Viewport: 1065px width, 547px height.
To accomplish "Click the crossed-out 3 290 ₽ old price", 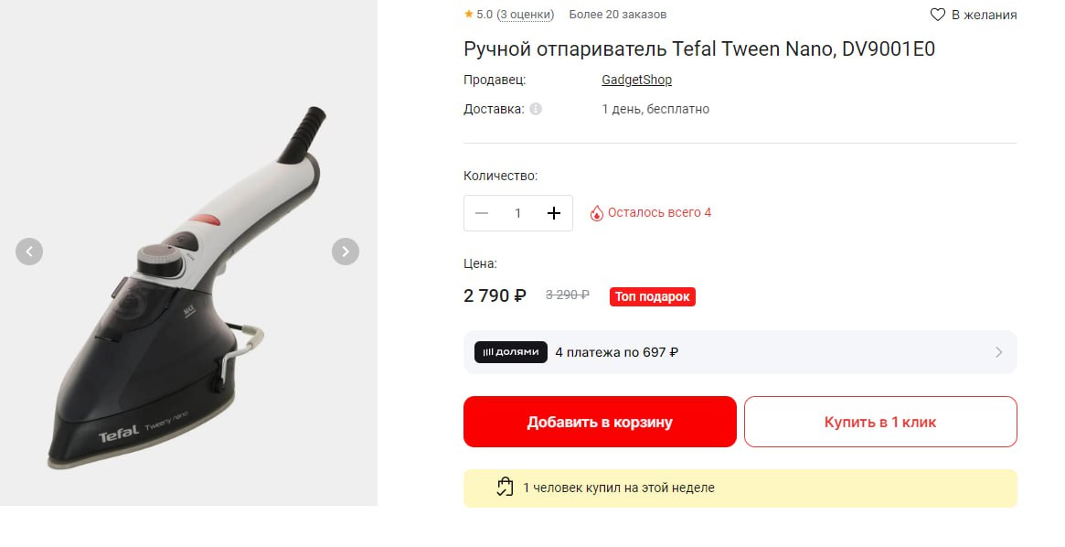I will [x=567, y=295].
